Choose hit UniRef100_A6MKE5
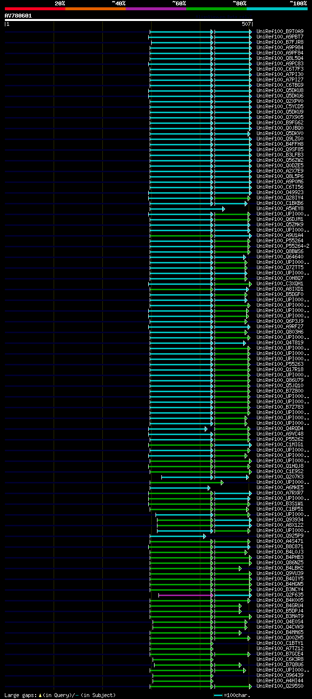Screen dimensions: 312x699 click(x=280, y=488)
